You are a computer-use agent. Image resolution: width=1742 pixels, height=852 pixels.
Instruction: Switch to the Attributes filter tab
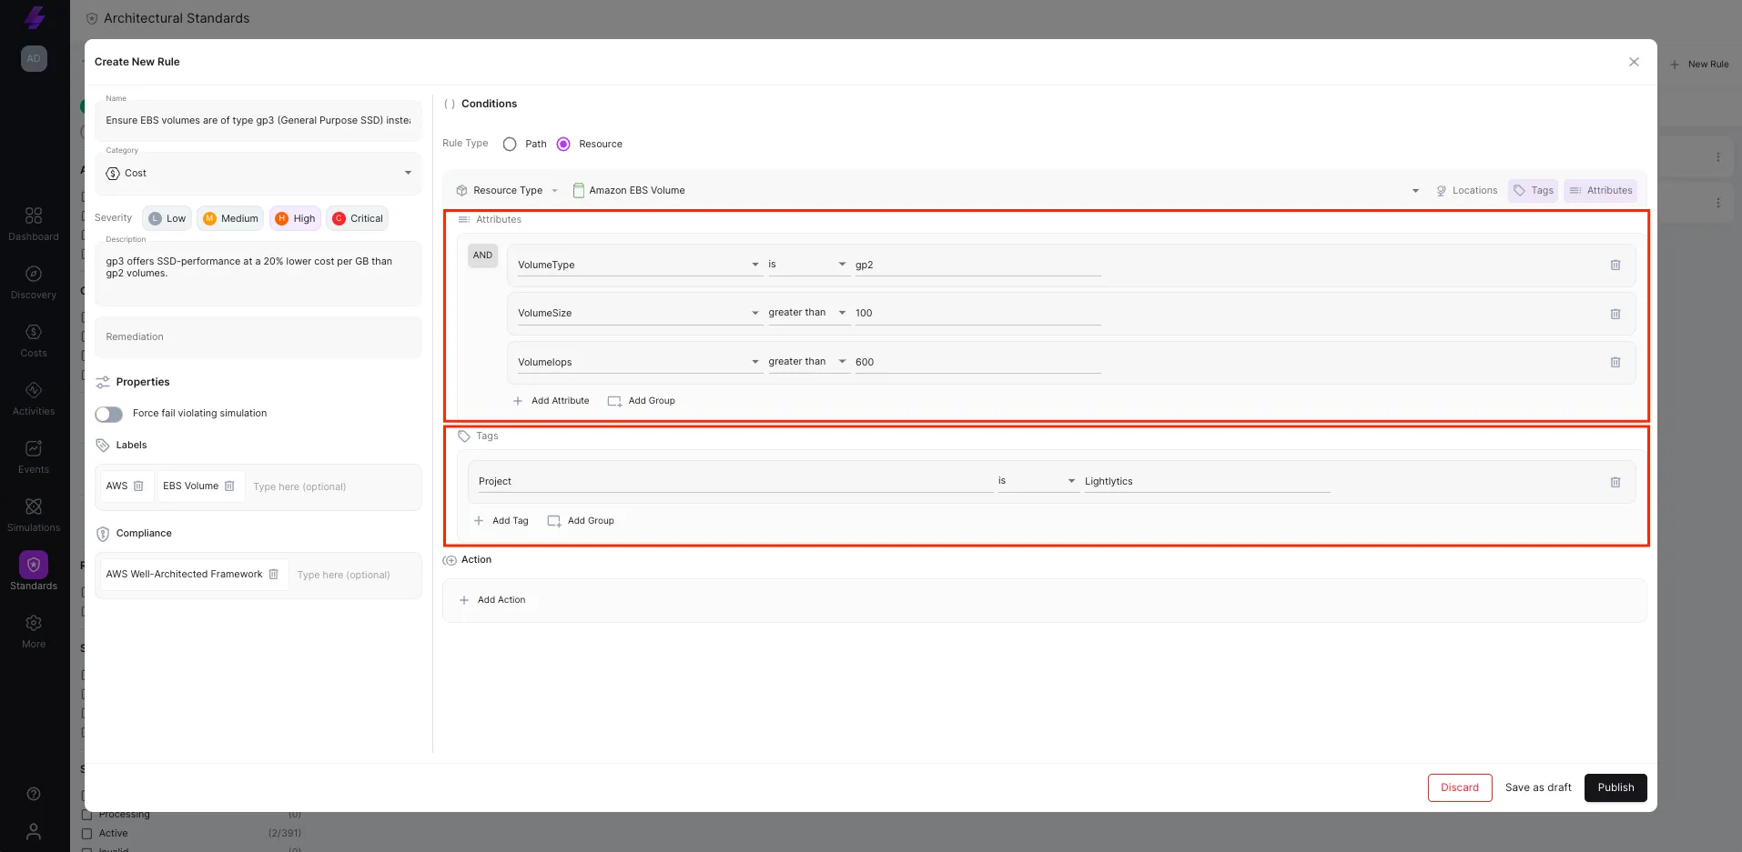(1601, 190)
